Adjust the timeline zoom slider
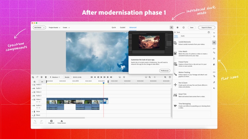This screenshot has width=248, height=139. point(158,77)
